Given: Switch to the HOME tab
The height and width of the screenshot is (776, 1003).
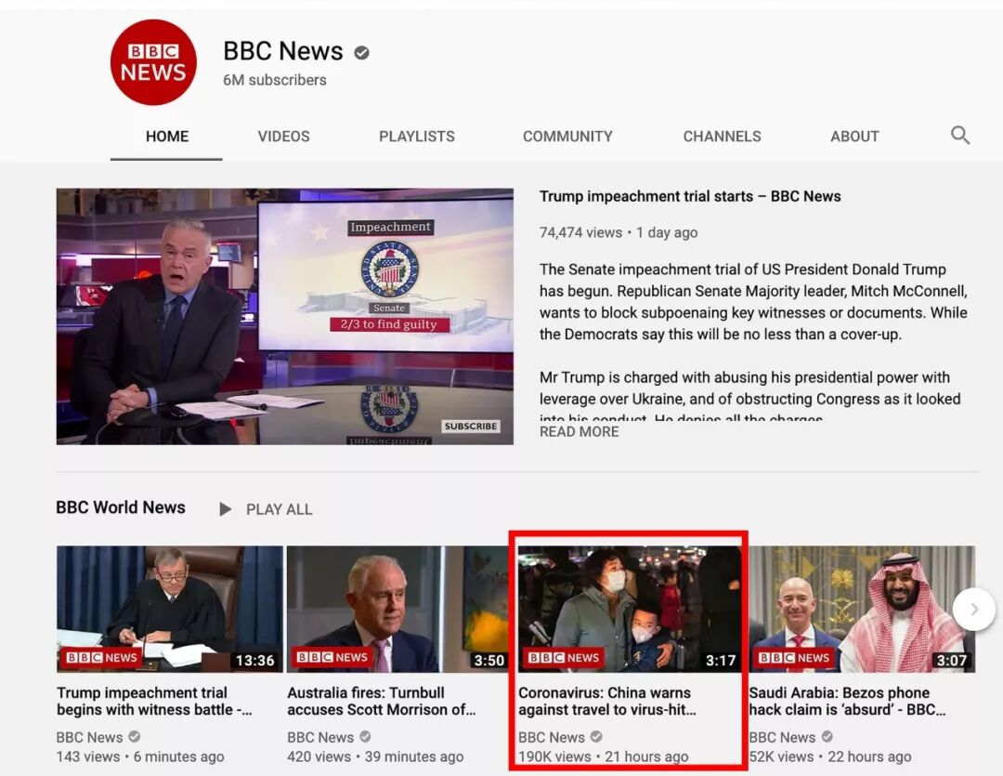Looking at the screenshot, I should point(167,137).
